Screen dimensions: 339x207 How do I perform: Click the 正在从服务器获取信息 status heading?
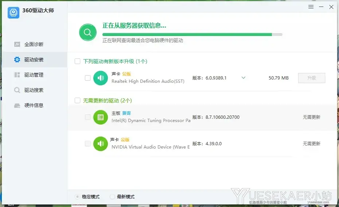(x=134, y=26)
